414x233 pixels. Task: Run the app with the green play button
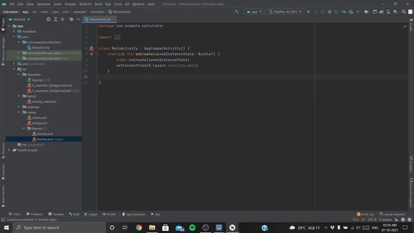click(309, 12)
